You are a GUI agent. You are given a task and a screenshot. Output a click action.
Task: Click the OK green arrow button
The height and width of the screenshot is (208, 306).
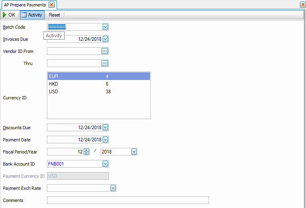pyautogui.click(x=9, y=15)
